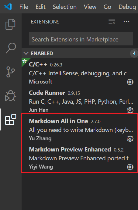The width and height of the screenshot is (138, 210).
Task: Open the View menu
Action: pyautogui.click(x=90, y=7)
